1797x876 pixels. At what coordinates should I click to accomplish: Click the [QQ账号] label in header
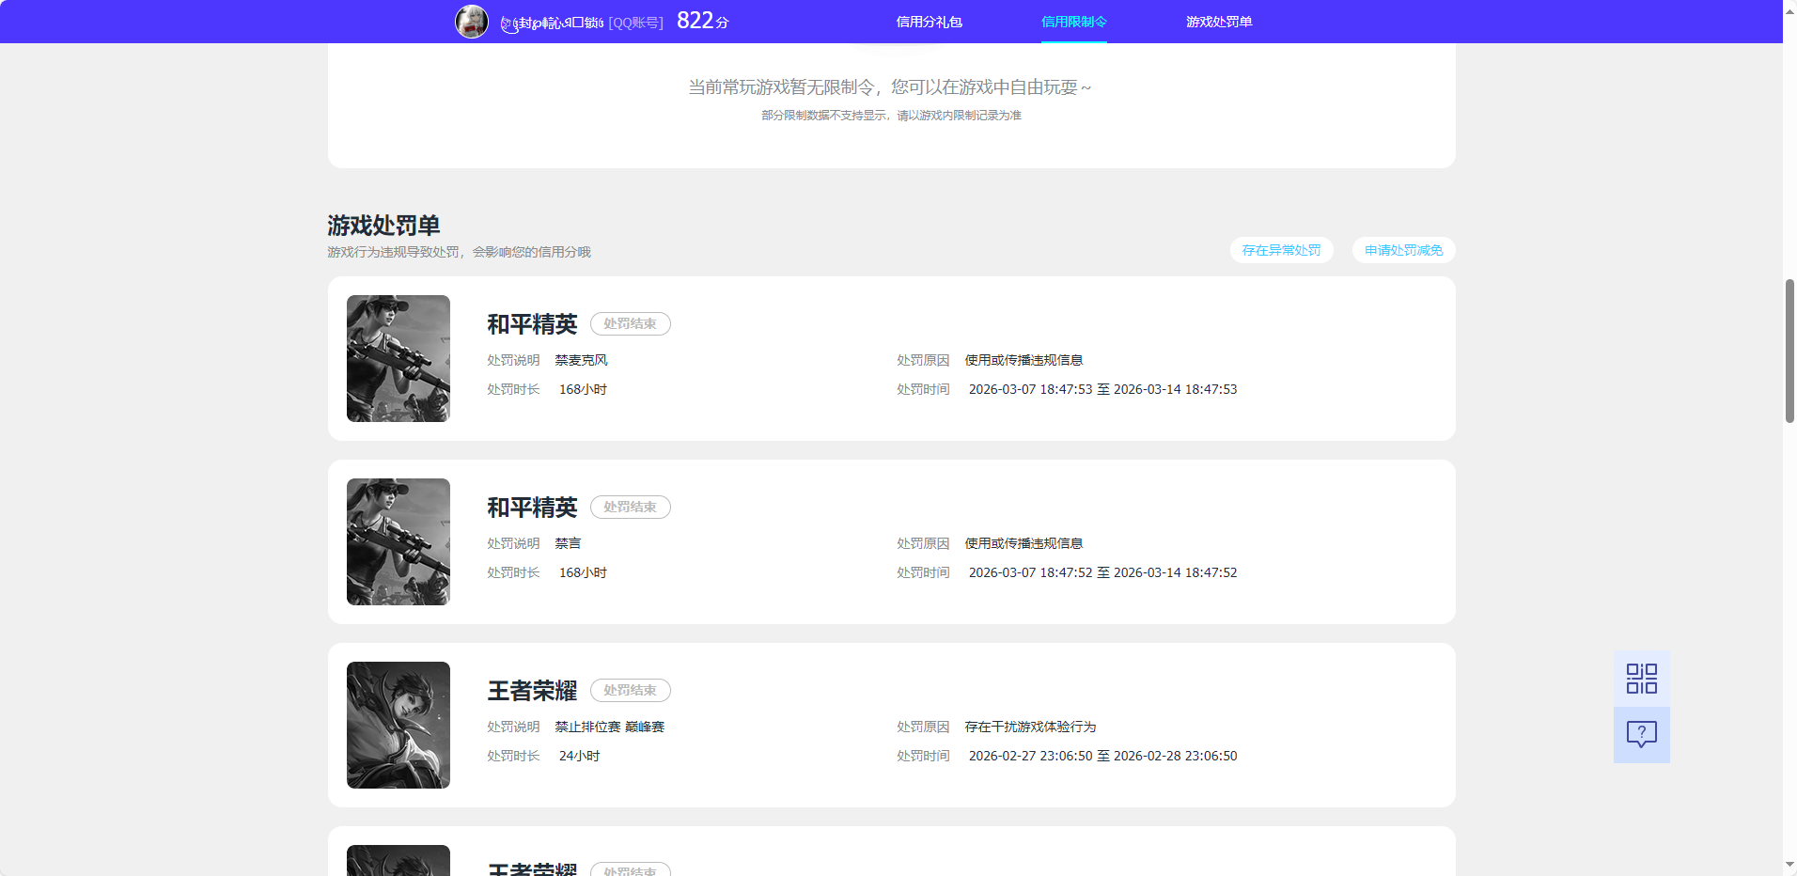click(x=635, y=23)
